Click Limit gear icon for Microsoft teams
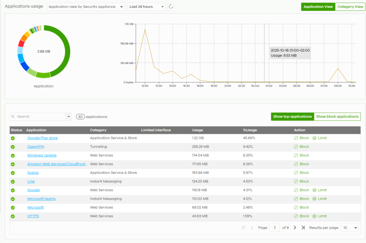The height and width of the screenshot is (243, 366). pos(314,199)
